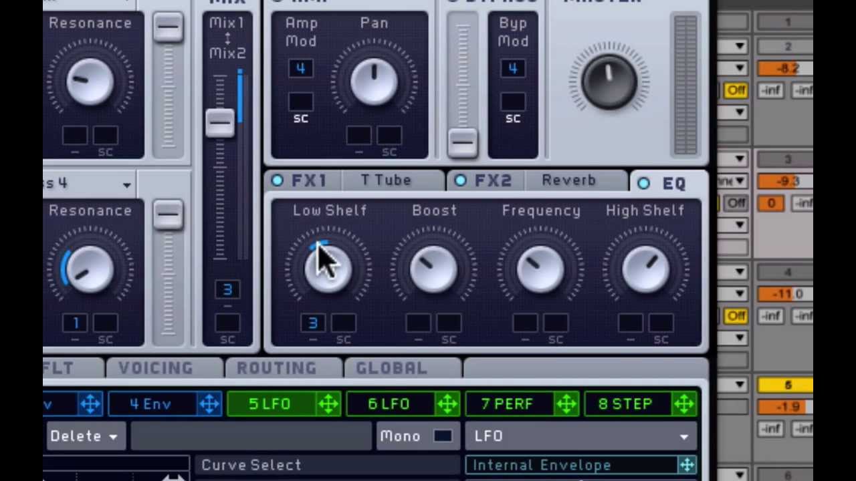Click the Boost first modulation slot
856x481 pixels.
tap(418, 323)
